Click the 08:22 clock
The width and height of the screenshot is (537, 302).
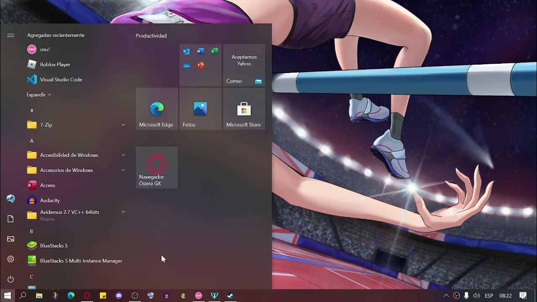pyautogui.click(x=506, y=296)
